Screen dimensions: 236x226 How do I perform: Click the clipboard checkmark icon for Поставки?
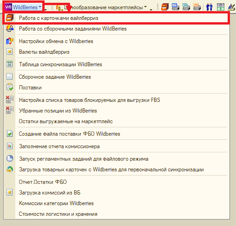pos(10,87)
